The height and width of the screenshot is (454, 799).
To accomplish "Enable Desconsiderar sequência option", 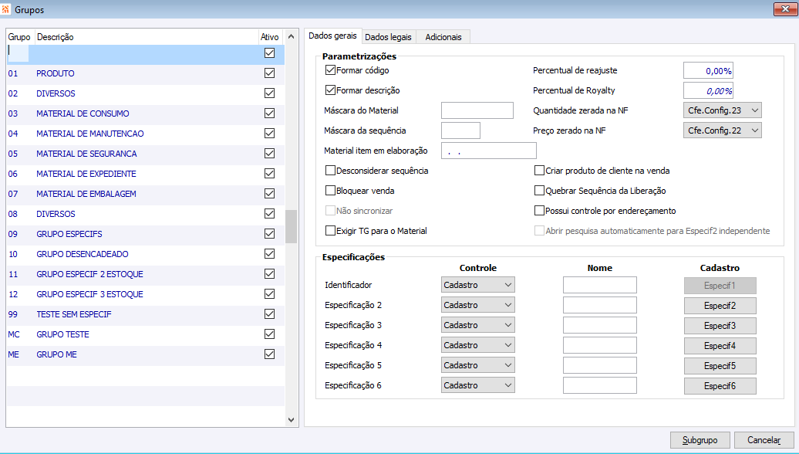I will [x=330, y=171].
